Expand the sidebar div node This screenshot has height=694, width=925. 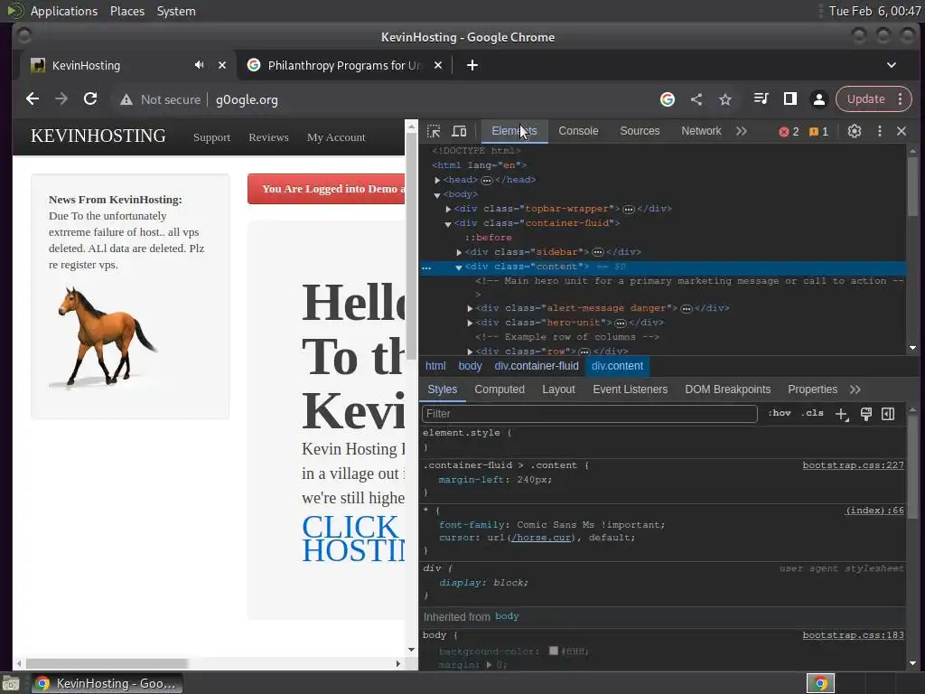click(459, 253)
